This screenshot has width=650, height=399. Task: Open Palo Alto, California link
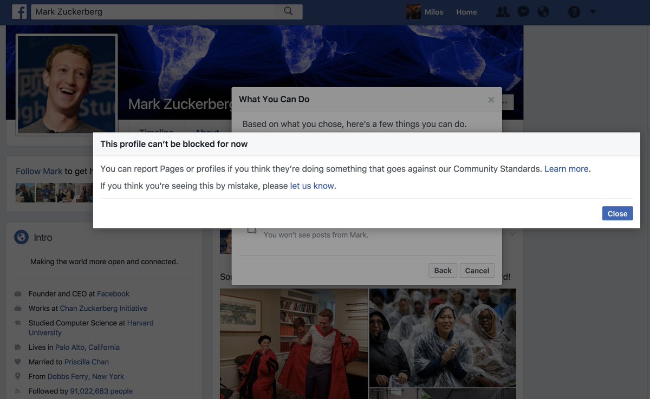88,348
